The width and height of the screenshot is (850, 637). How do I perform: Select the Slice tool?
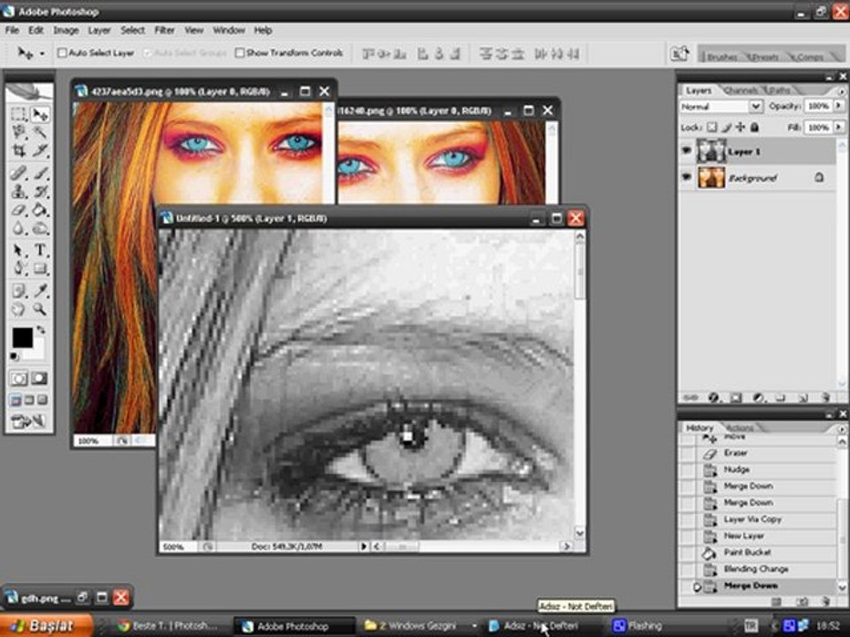tap(40, 150)
